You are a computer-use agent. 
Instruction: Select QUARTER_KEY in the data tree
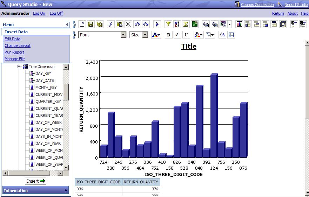click(48, 101)
